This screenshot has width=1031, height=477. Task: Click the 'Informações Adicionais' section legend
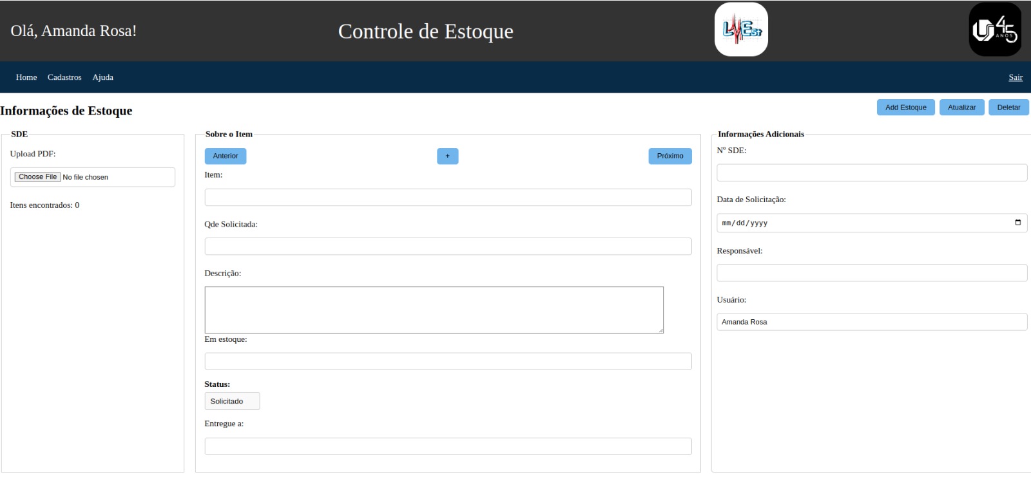[761, 134]
